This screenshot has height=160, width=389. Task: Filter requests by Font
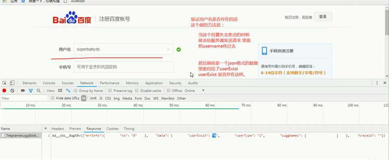pos(138,98)
